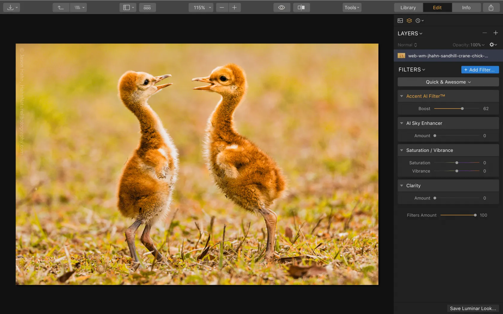The width and height of the screenshot is (503, 314).
Task: Open the Quick & Awesome workspace dropdown
Action: pyautogui.click(x=448, y=82)
